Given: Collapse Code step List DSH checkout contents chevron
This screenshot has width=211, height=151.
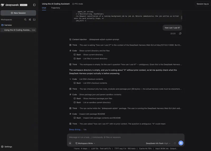Looking at the screenshot, I should [70, 79].
